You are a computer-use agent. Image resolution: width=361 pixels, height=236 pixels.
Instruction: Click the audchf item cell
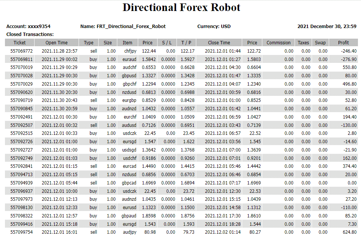click(129, 67)
